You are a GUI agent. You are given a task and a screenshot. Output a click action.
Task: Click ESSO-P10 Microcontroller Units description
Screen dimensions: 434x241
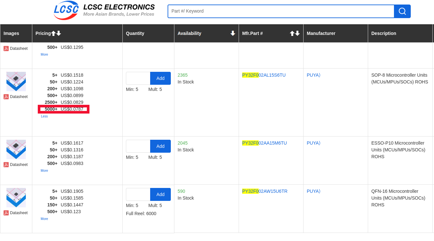point(398,150)
